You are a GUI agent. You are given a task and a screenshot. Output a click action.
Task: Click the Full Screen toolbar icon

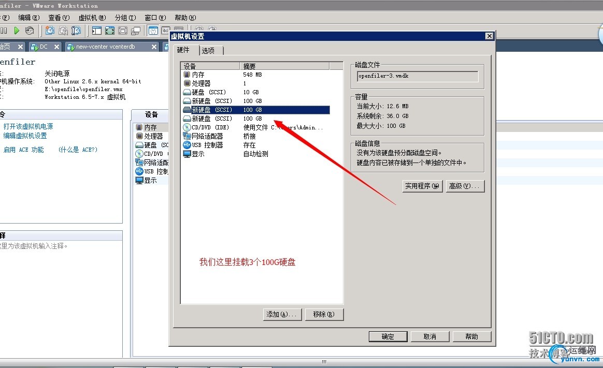pyautogui.click(x=110, y=31)
